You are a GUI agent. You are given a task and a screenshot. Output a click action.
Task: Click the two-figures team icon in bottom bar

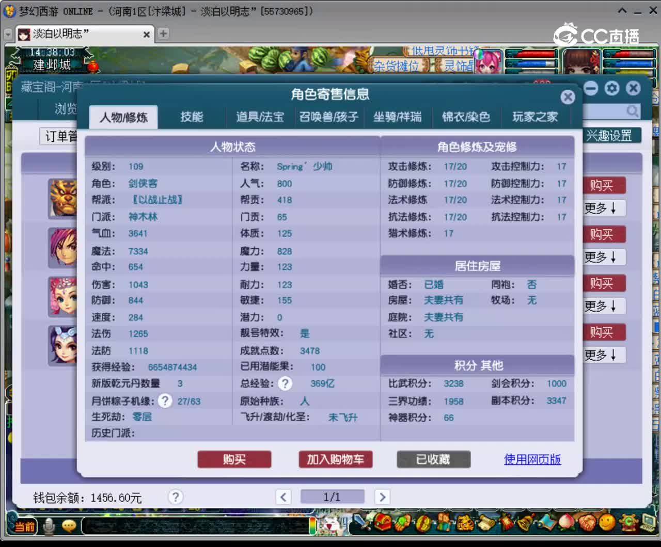(x=444, y=522)
